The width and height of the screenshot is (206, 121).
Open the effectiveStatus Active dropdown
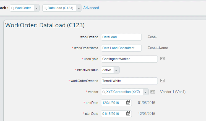pos(116,70)
